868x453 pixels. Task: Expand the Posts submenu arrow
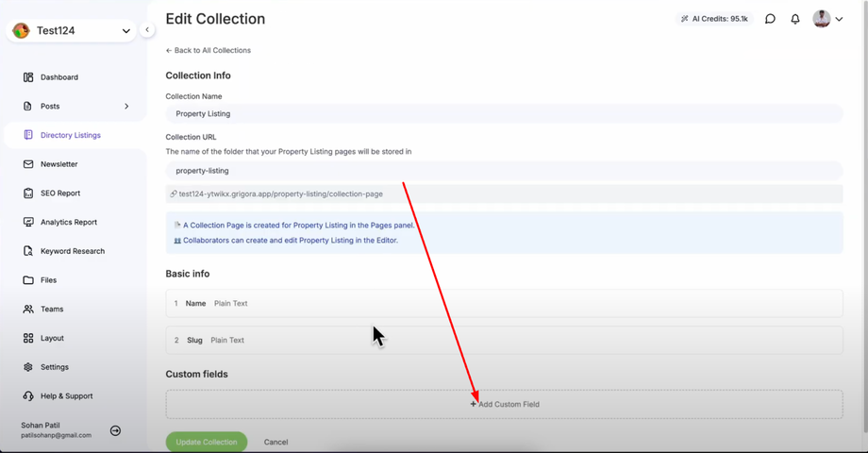pos(126,106)
